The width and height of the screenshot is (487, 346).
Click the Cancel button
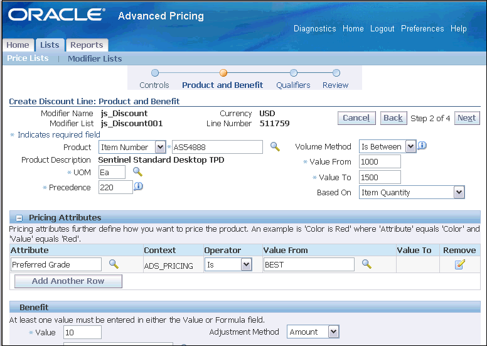pyautogui.click(x=356, y=118)
